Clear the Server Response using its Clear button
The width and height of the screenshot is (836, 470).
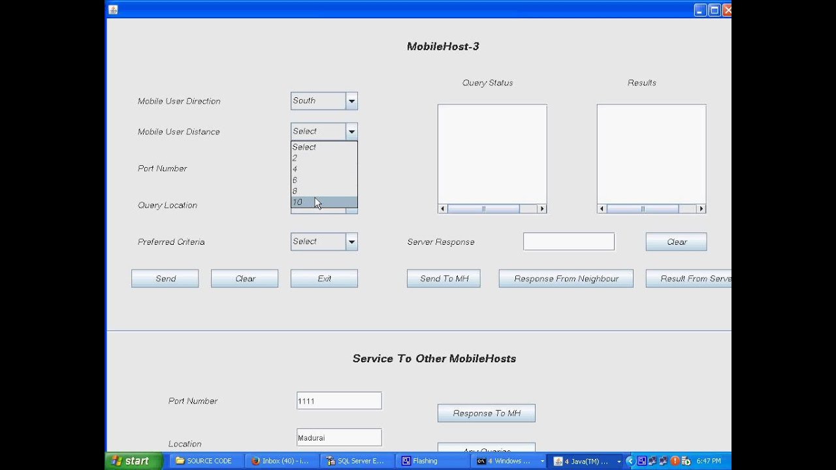point(677,242)
